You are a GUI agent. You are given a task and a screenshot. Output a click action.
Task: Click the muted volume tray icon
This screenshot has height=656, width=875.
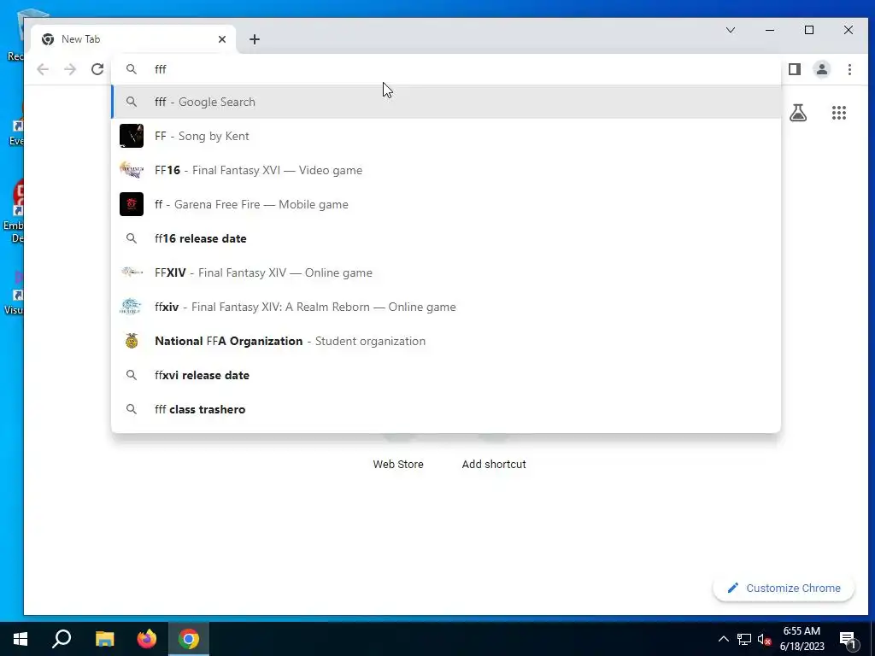(x=764, y=639)
